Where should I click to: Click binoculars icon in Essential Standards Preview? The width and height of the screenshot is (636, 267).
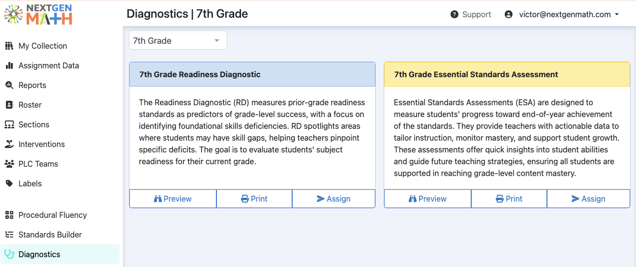[x=413, y=199]
